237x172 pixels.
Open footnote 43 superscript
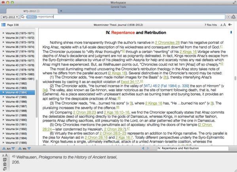click(x=222, y=64)
